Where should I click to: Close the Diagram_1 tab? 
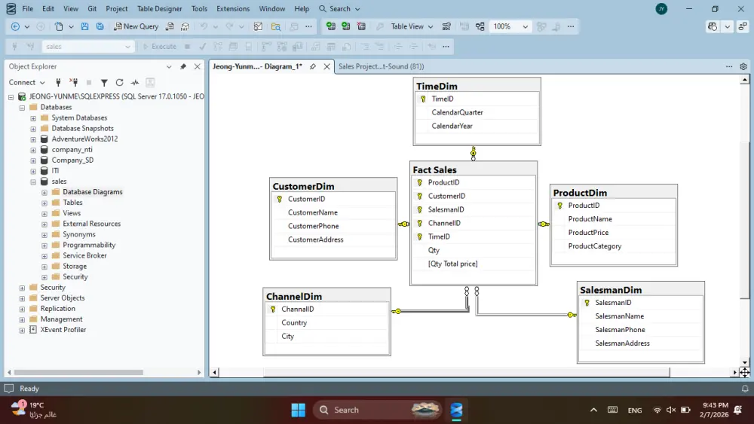[x=327, y=66]
